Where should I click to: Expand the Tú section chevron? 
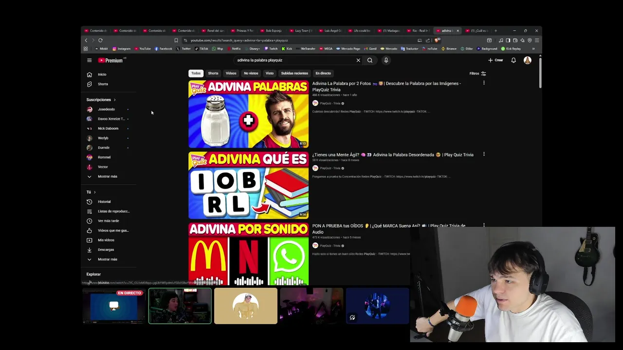coord(94,192)
